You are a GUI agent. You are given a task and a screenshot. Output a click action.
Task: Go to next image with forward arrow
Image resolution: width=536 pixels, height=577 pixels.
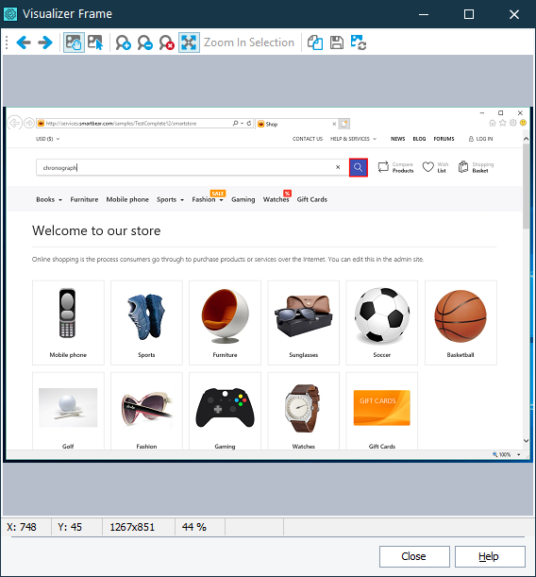point(45,42)
